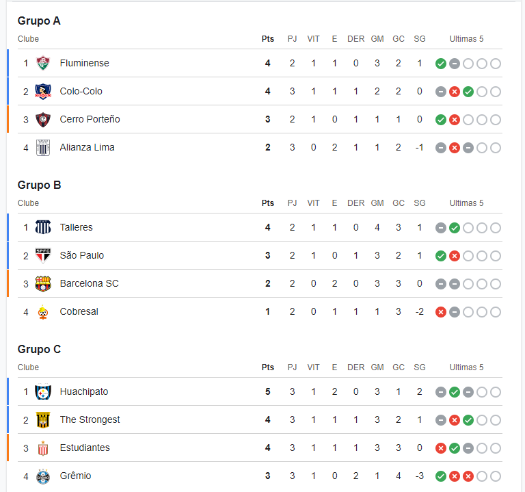Click the Cerro Porteño club crest

(x=43, y=120)
